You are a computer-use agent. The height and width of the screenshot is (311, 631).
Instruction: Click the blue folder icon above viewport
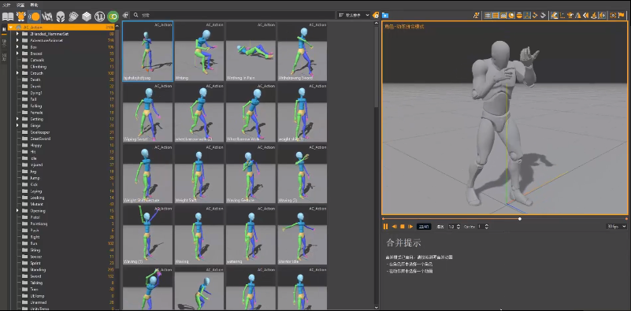click(x=385, y=15)
